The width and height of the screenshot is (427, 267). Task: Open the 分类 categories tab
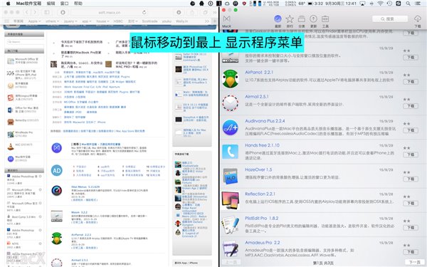302,21
